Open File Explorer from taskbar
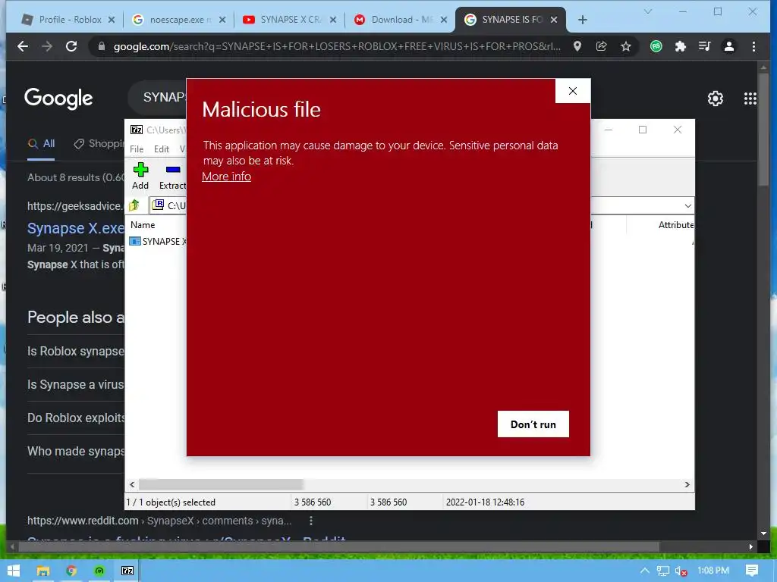 click(42, 571)
